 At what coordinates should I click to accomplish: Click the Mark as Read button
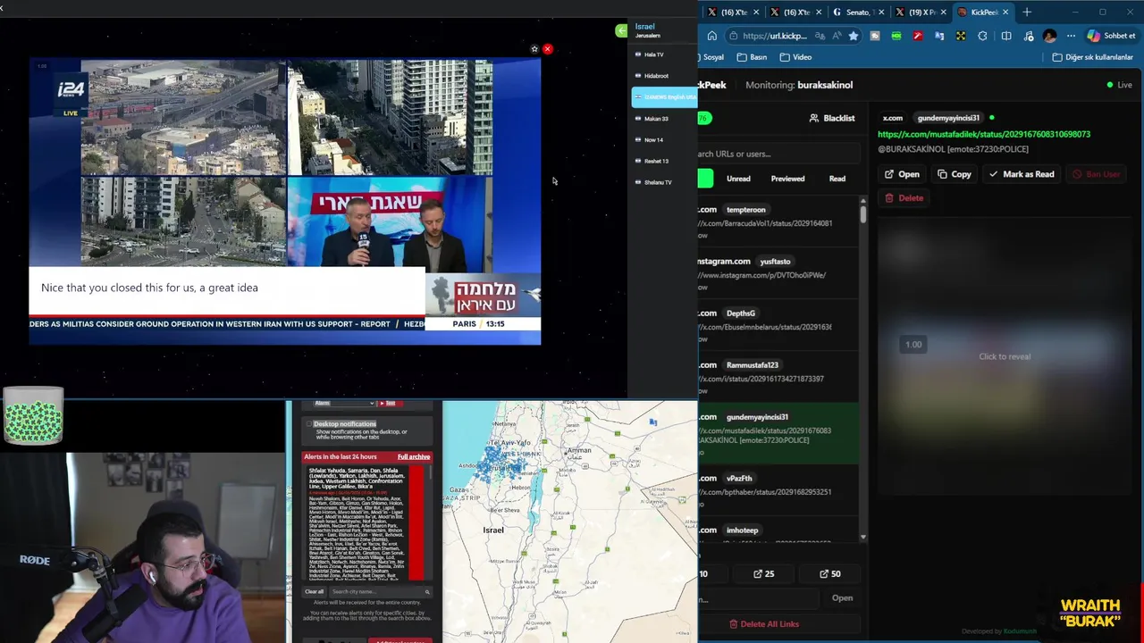pyautogui.click(x=1022, y=174)
